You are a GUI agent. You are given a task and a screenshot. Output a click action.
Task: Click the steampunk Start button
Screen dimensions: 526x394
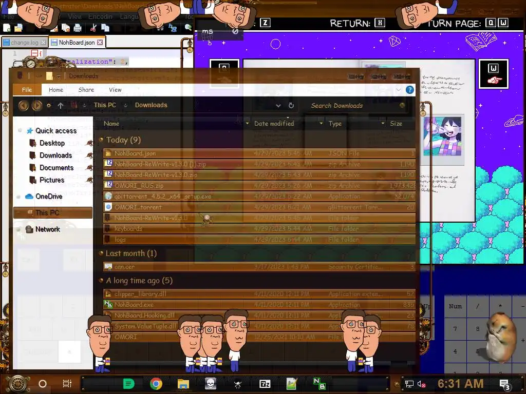pos(18,384)
